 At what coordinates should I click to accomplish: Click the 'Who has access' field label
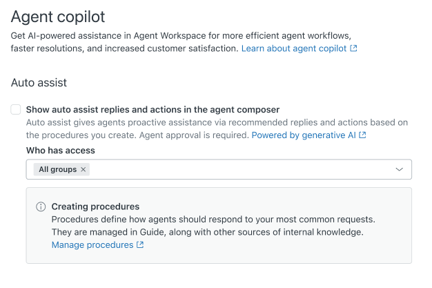pyautogui.click(x=61, y=150)
